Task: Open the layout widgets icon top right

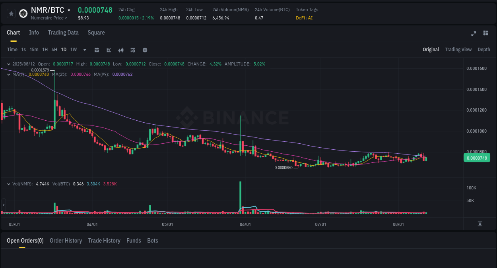Action: coord(485,34)
